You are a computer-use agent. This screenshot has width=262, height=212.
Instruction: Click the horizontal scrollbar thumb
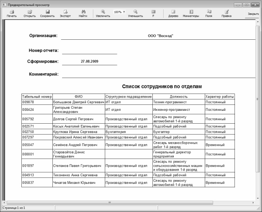[x=109, y=202]
